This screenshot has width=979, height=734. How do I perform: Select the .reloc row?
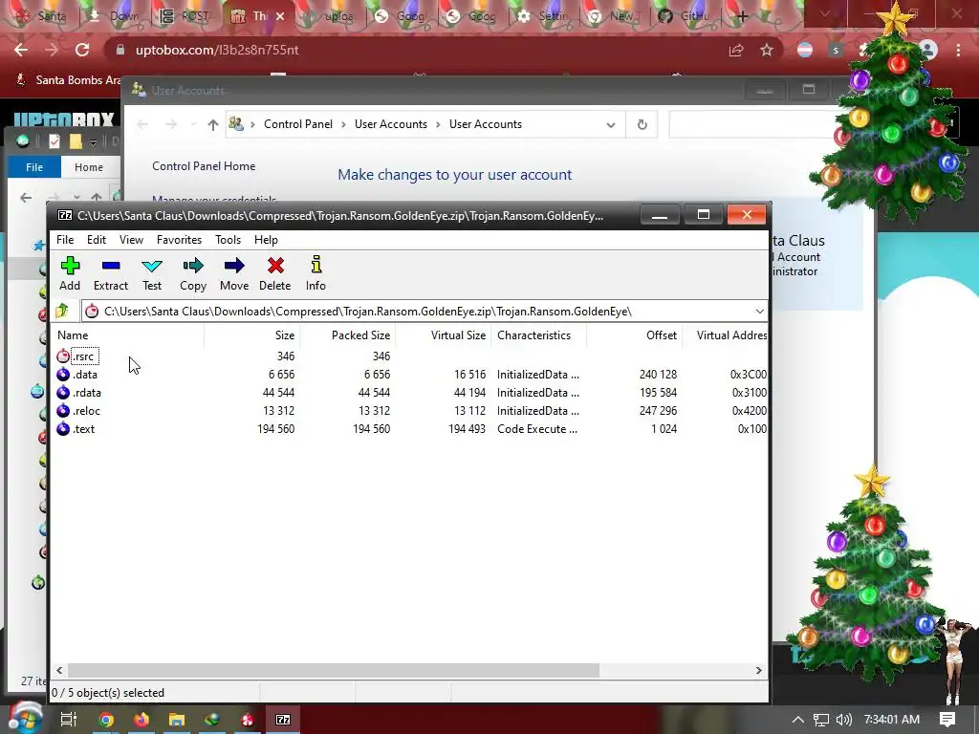click(411, 411)
